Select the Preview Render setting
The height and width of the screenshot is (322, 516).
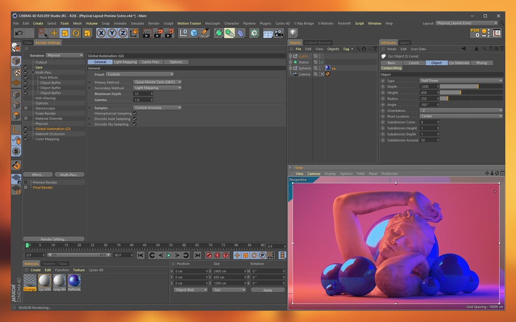[x=45, y=183]
